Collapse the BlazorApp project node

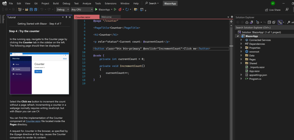pos(238,36)
